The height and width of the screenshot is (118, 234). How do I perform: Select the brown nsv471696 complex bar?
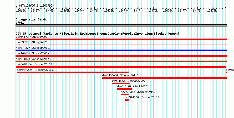click(121, 61)
